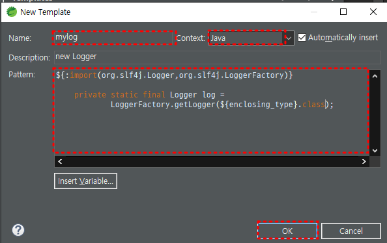This screenshot has width=387, height=243.
Task: Click the Pattern scrollbar down arrow
Action: click(x=375, y=151)
